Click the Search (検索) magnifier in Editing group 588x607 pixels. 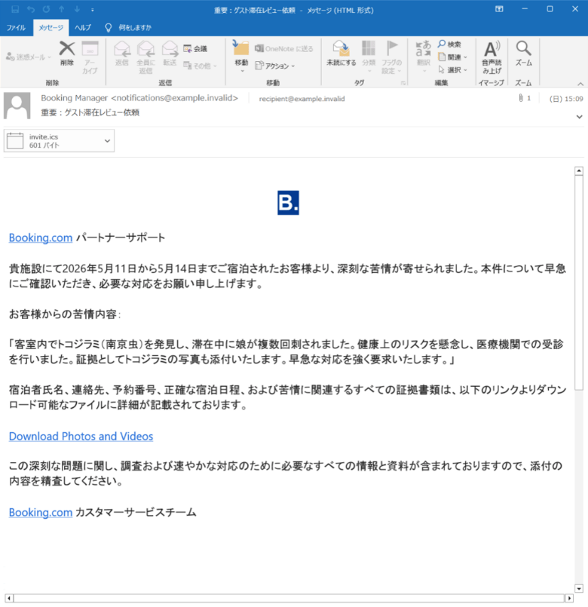pyautogui.click(x=442, y=44)
